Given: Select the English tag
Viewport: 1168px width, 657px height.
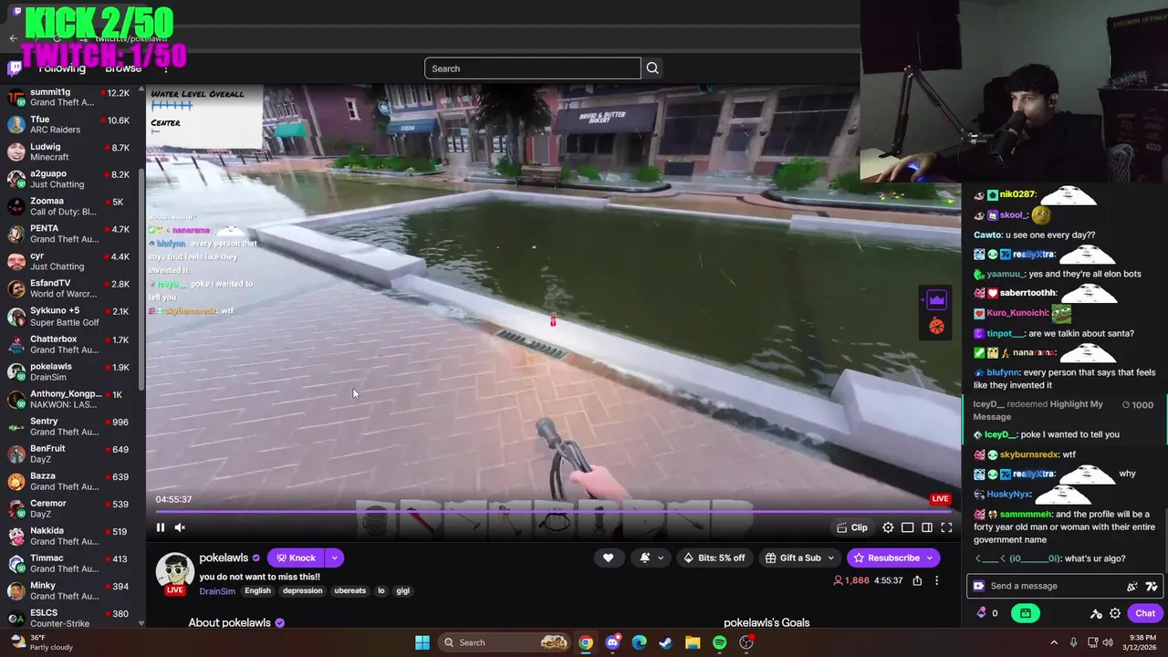Looking at the screenshot, I should pos(257,591).
